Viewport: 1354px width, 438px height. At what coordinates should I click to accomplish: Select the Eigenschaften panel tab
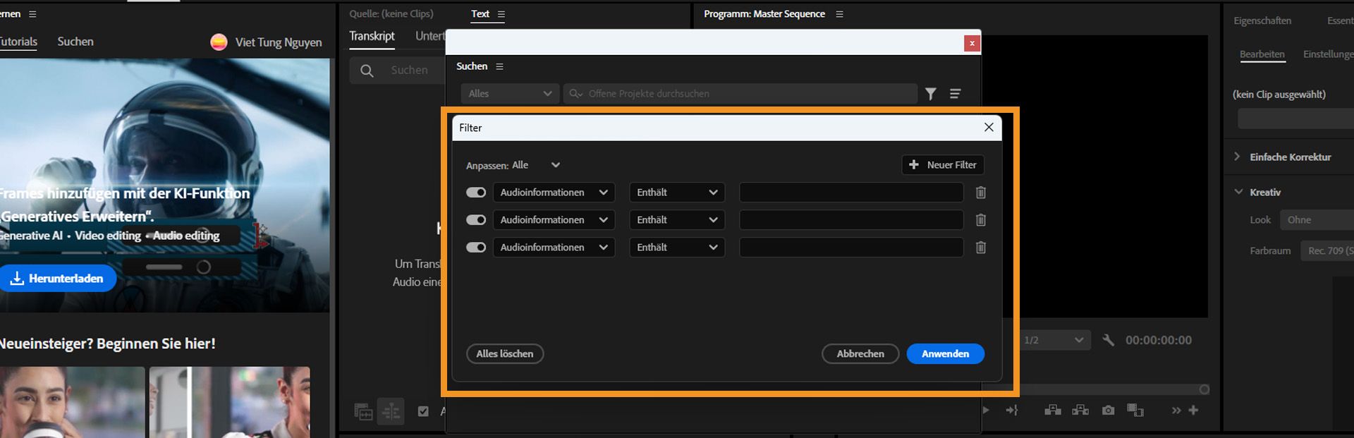coord(1262,21)
